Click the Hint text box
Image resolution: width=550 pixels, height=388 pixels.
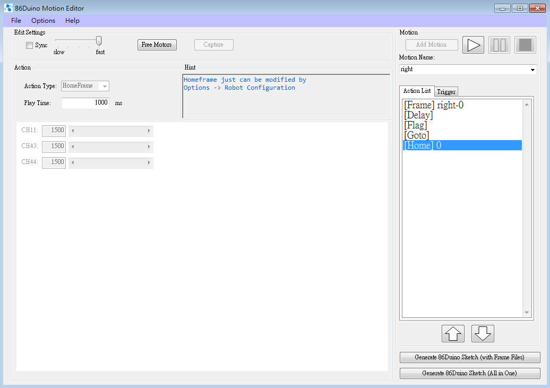tap(286, 96)
